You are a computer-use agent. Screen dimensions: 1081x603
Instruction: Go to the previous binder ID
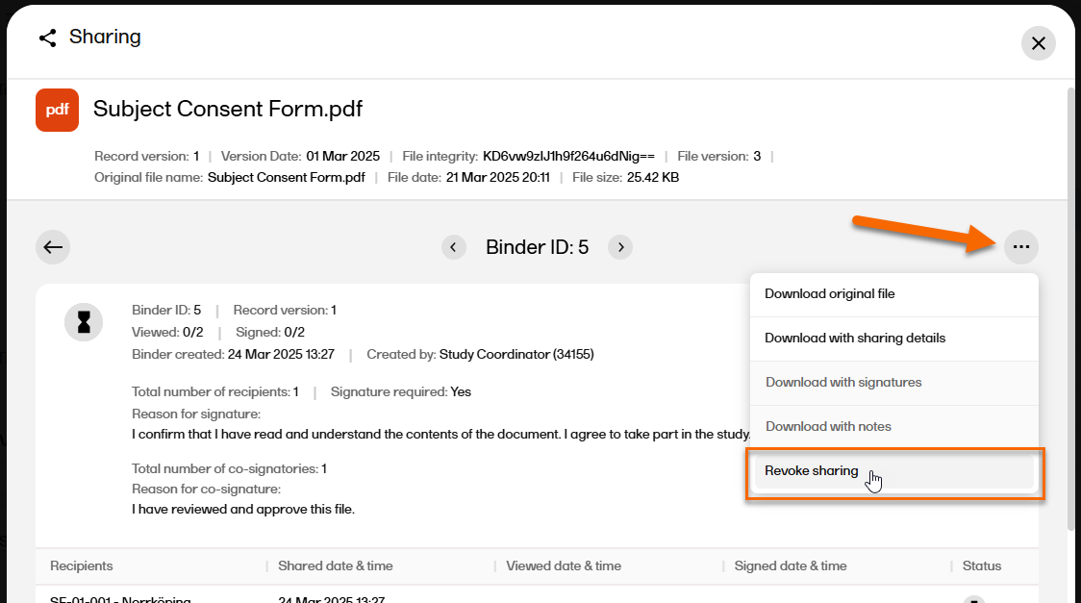coord(454,247)
